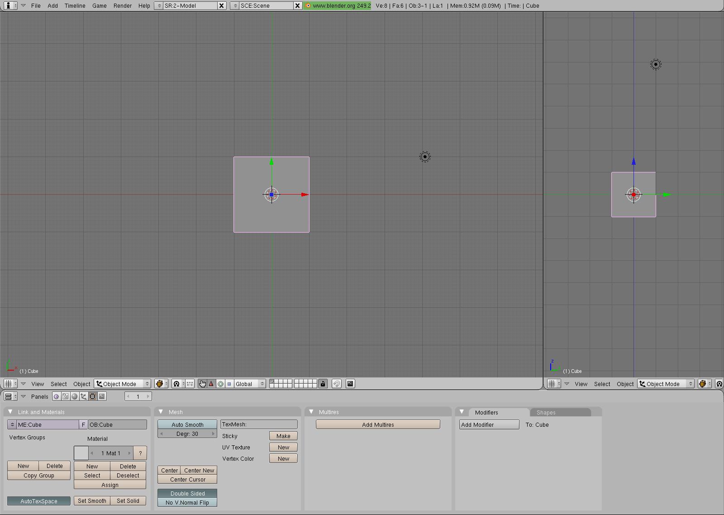
Task: Open the Logic buttons panel icon
Action: click(56, 396)
